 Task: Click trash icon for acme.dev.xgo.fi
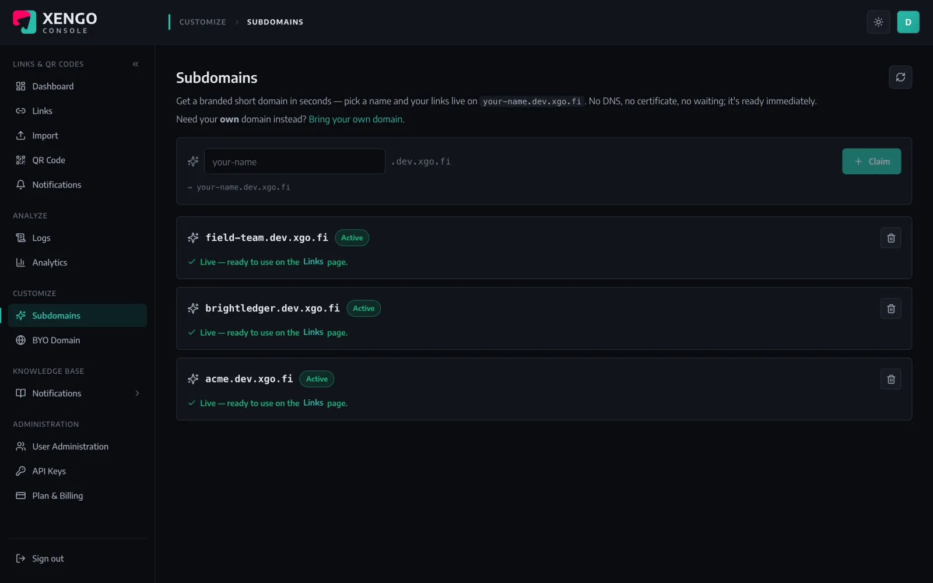pyautogui.click(x=890, y=379)
